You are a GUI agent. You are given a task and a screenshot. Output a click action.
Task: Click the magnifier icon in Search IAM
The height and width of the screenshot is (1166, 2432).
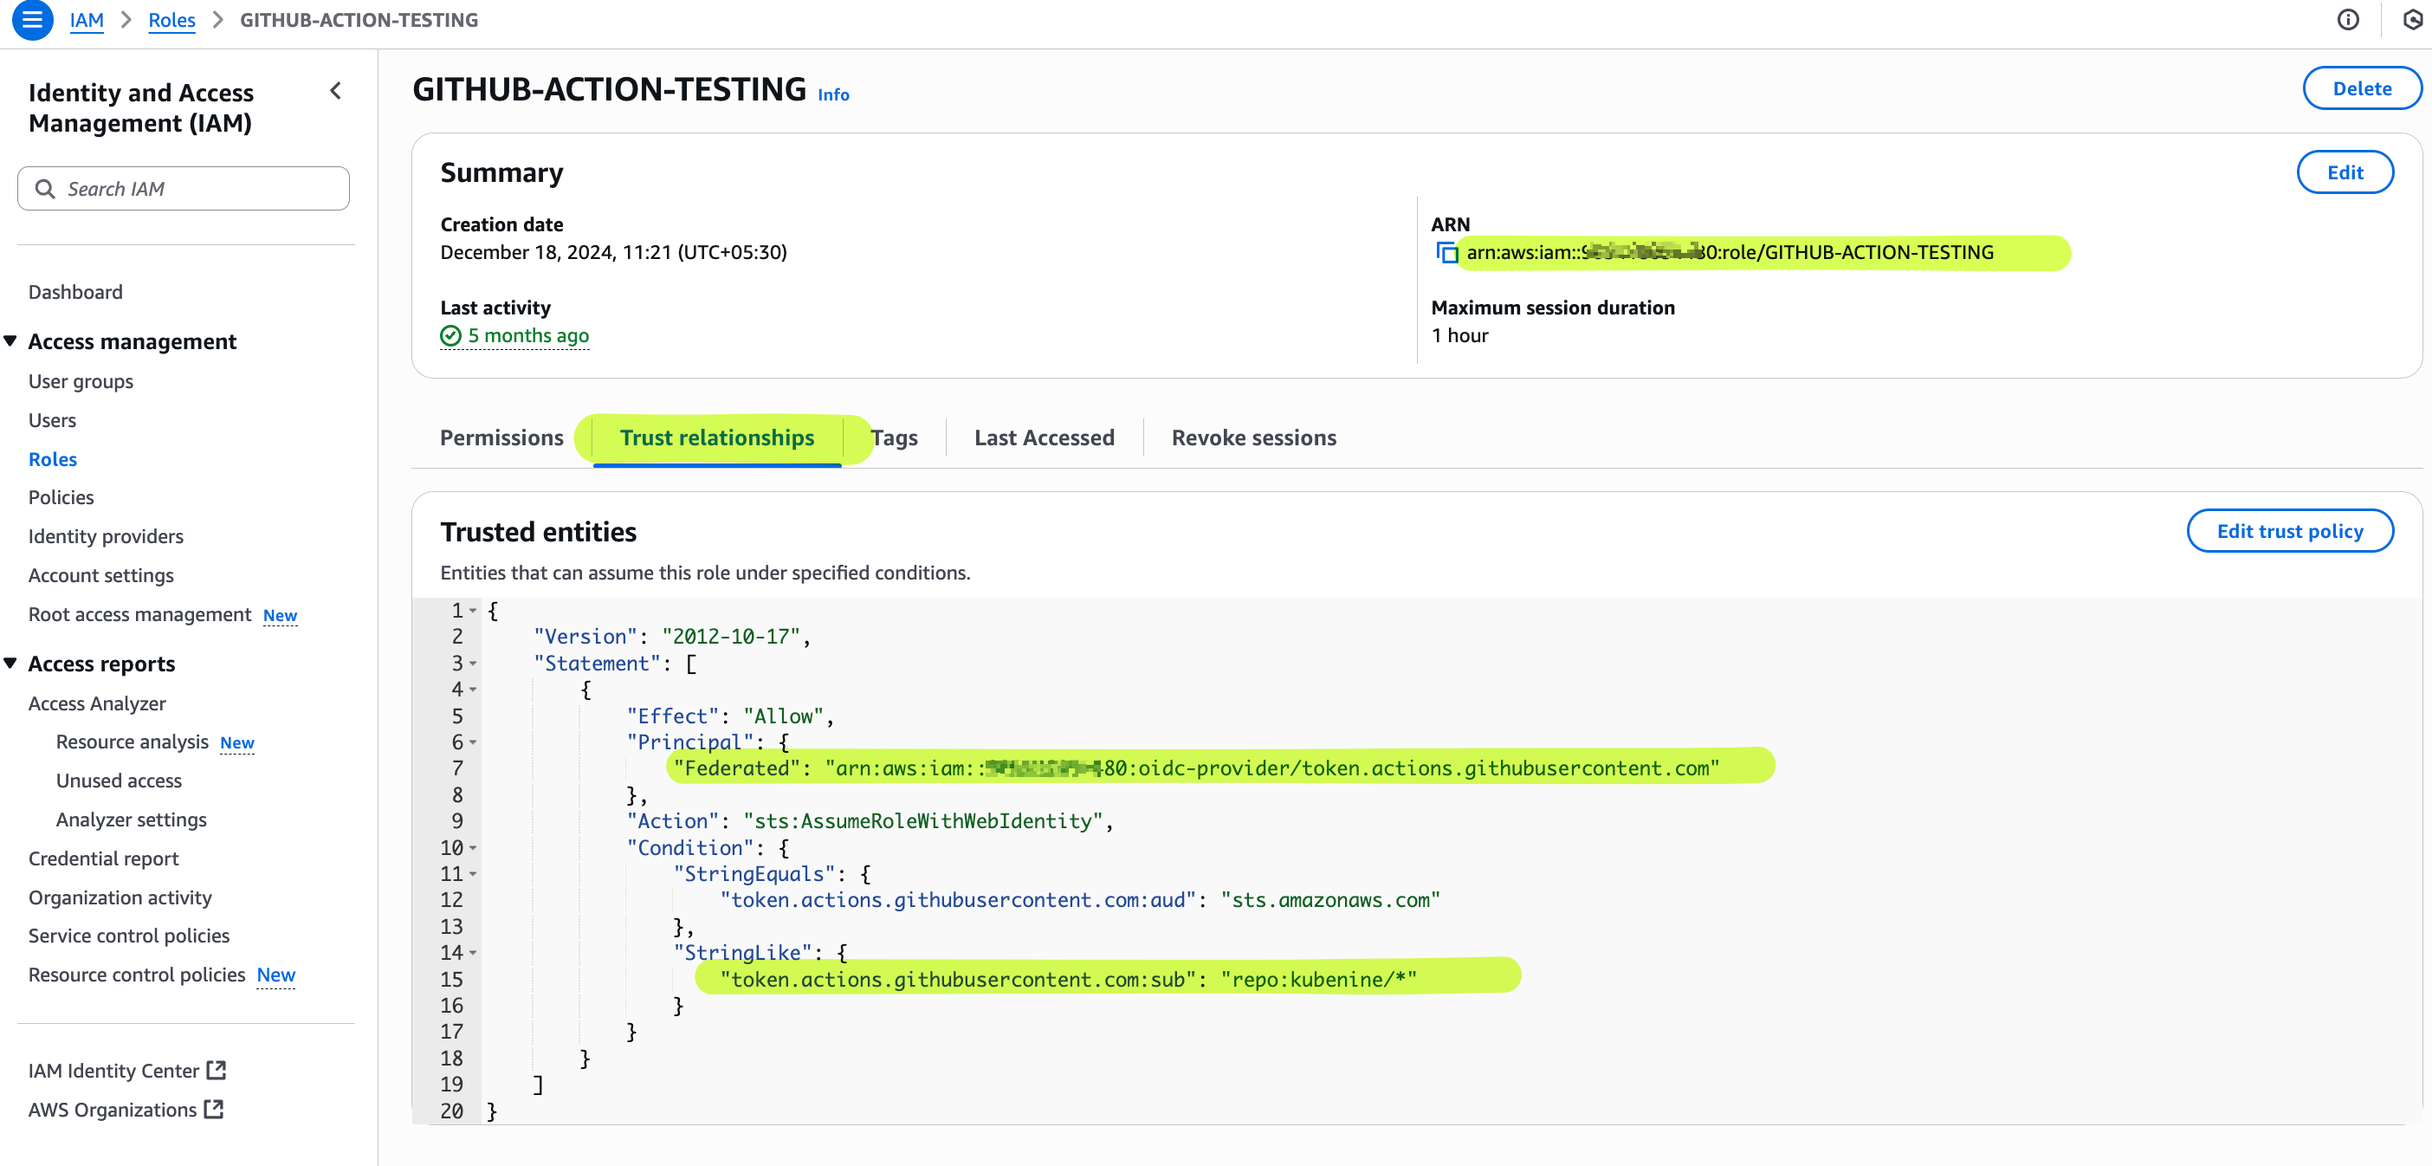(x=45, y=188)
